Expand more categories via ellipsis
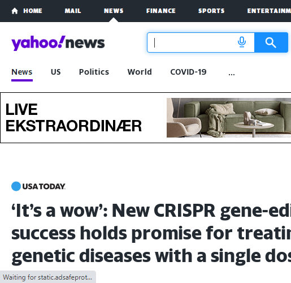The image size is (291, 283). (232, 74)
